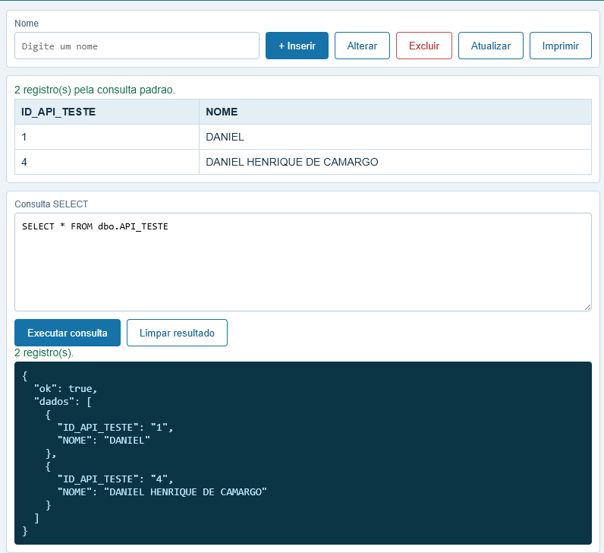
Task: Select the DANIEL name cell
Action: tap(395, 137)
